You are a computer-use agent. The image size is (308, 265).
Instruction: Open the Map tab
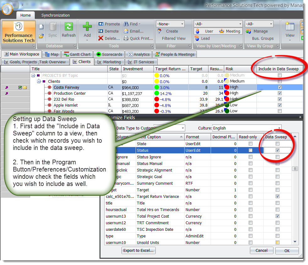[x=52, y=54]
